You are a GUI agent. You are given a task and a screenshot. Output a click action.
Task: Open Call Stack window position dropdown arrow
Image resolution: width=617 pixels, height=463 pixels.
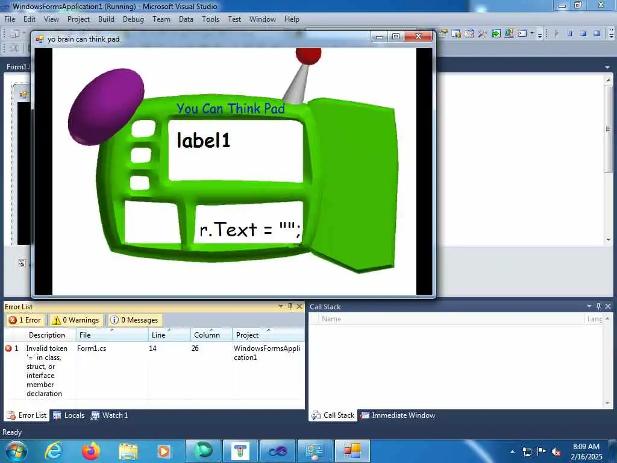point(589,306)
